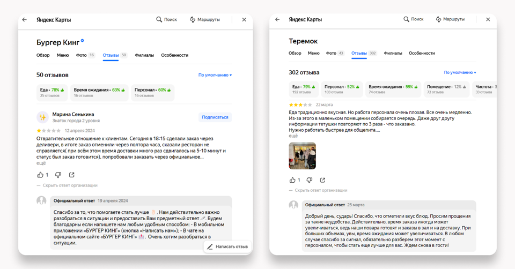This screenshot has width=515, height=269.
Task: Click three-star rating on Теремок review
Action: click(300, 104)
